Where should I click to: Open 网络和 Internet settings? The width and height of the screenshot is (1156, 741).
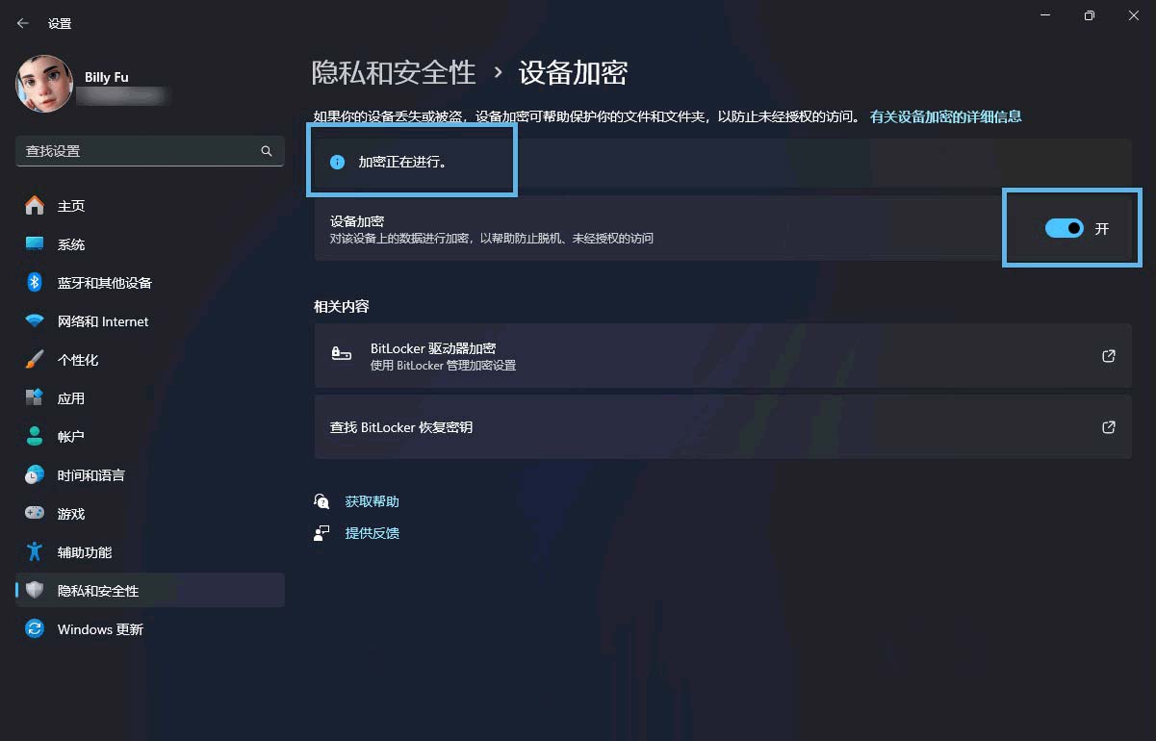tap(103, 321)
